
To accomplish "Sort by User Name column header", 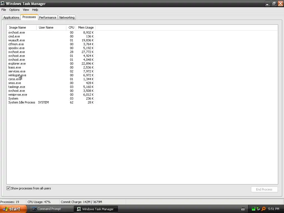I will (51, 27).
